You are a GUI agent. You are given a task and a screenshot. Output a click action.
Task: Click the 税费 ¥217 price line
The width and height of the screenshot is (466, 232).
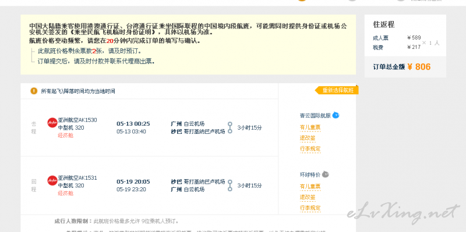pyautogui.click(x=397, y=47)
